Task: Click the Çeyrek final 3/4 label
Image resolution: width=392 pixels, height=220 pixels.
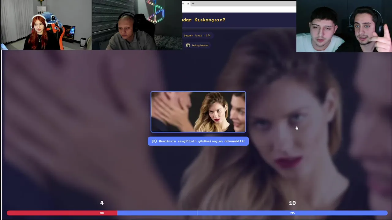Action: pos(197,35)
